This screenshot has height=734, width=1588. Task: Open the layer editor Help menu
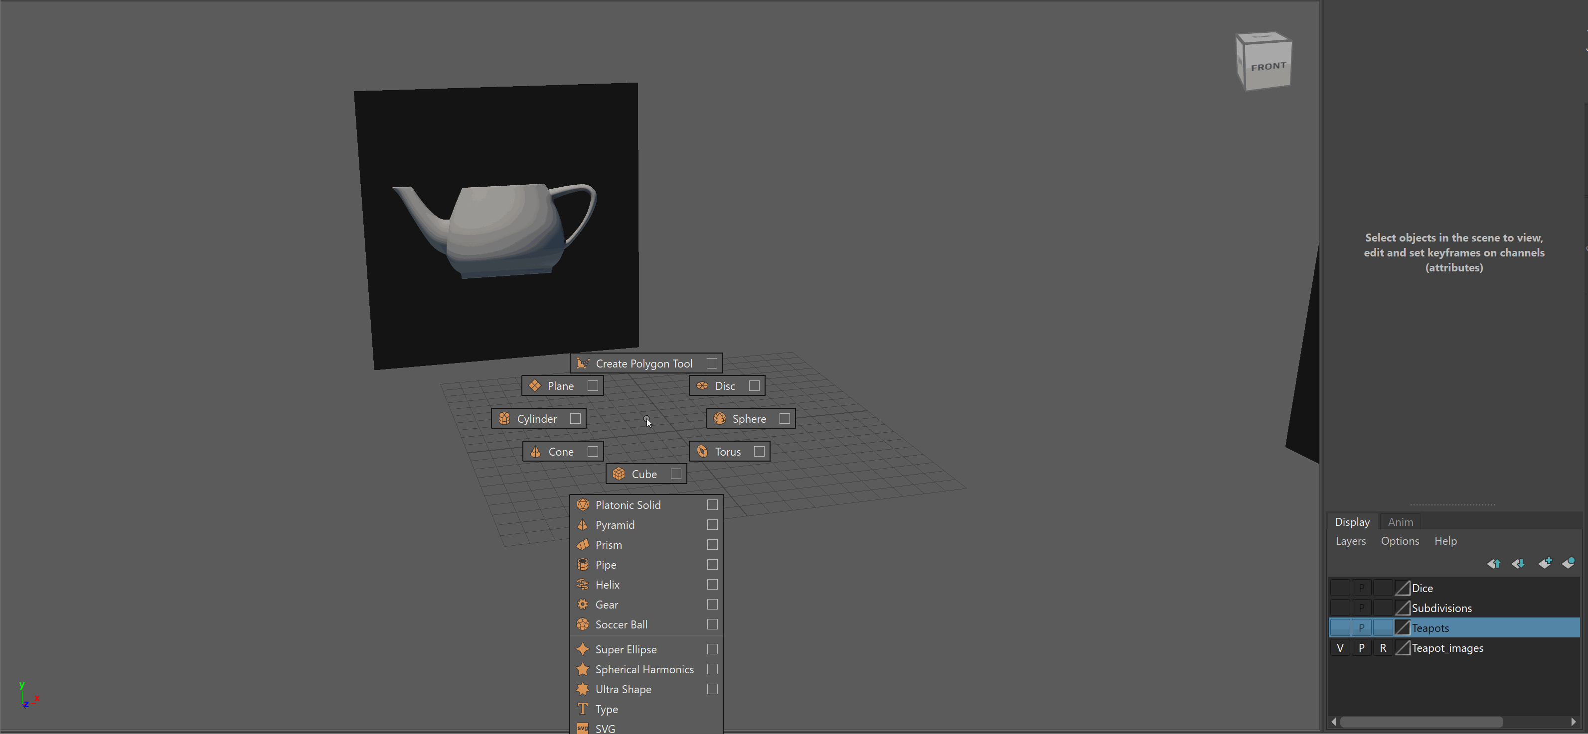[1445, 541]
